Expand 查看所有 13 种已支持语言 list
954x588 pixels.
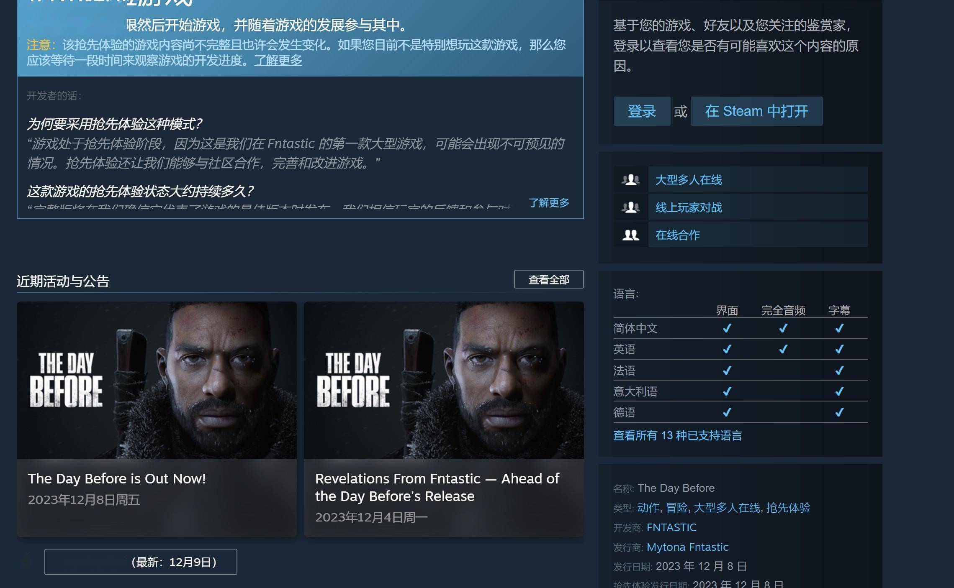(x=677, y=436)
